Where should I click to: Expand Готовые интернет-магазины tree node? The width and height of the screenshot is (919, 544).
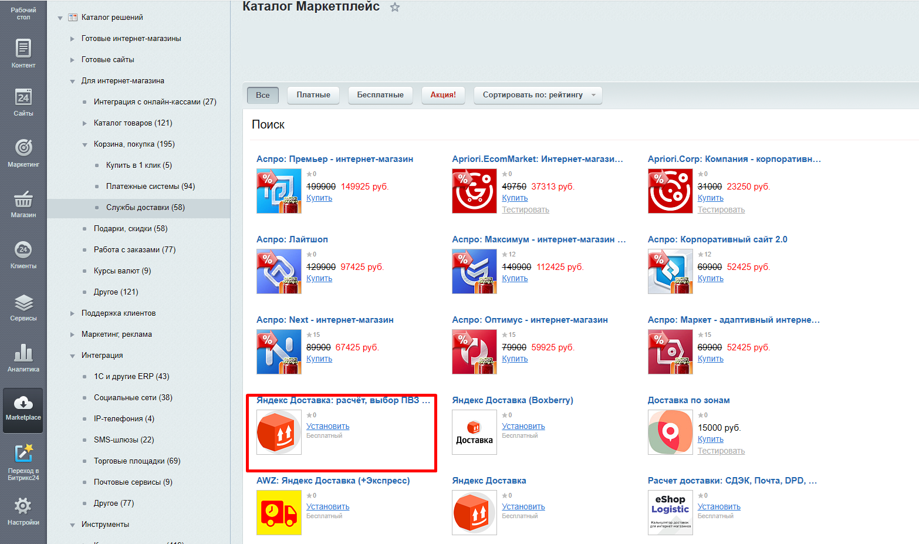pyautogui.click(x=72, y=39)
